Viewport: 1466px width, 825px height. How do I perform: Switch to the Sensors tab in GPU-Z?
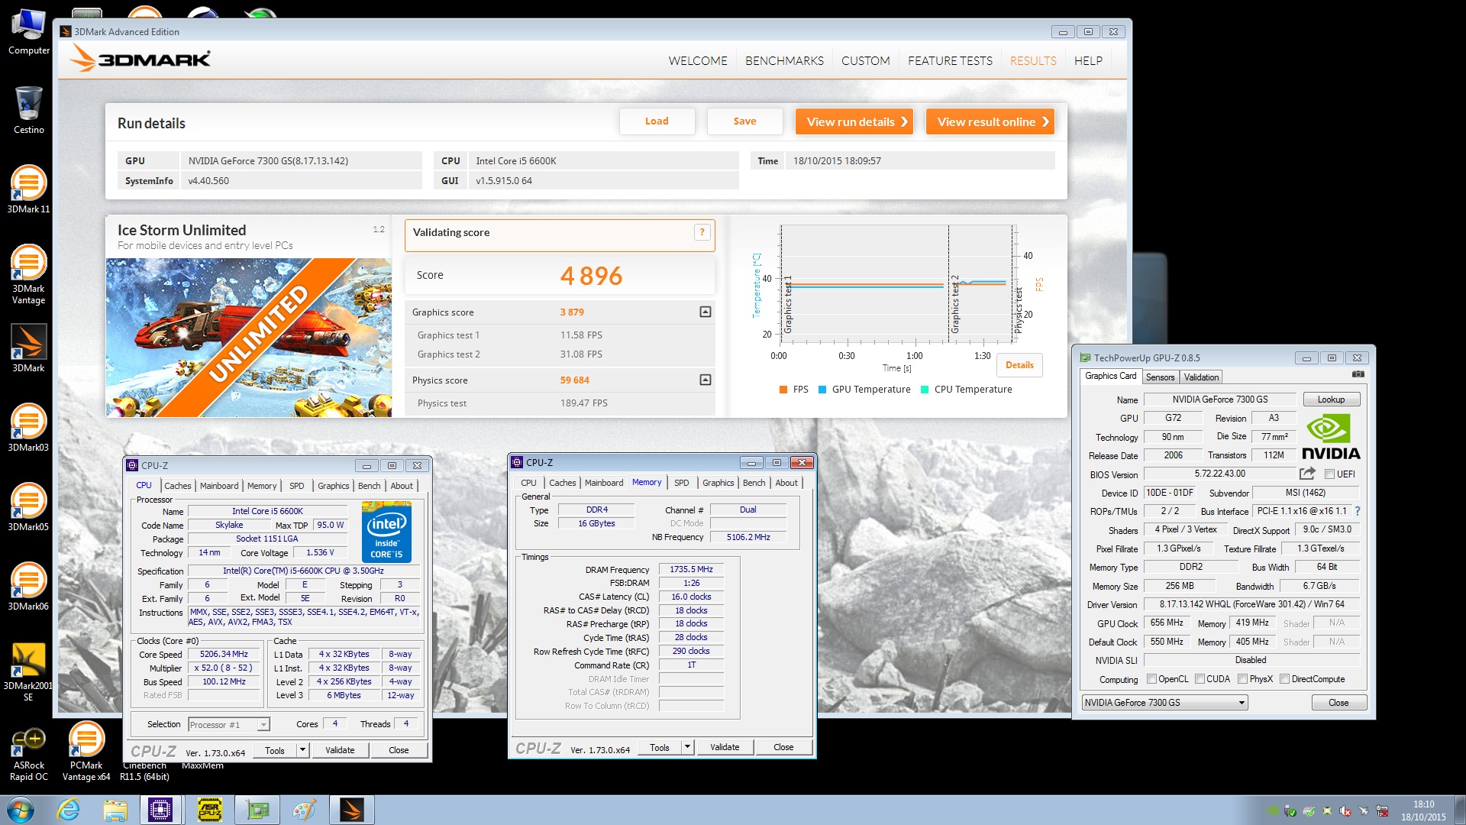(1160, 377)
